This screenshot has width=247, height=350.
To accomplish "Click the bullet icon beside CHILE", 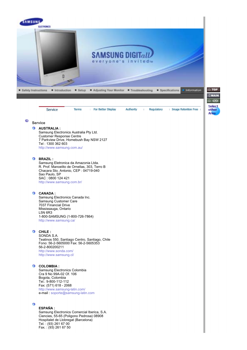I will tap(34, 231).
